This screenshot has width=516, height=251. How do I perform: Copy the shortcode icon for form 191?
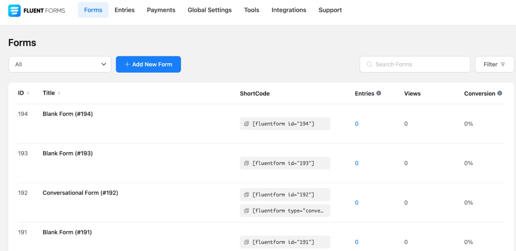click(246, 242)
